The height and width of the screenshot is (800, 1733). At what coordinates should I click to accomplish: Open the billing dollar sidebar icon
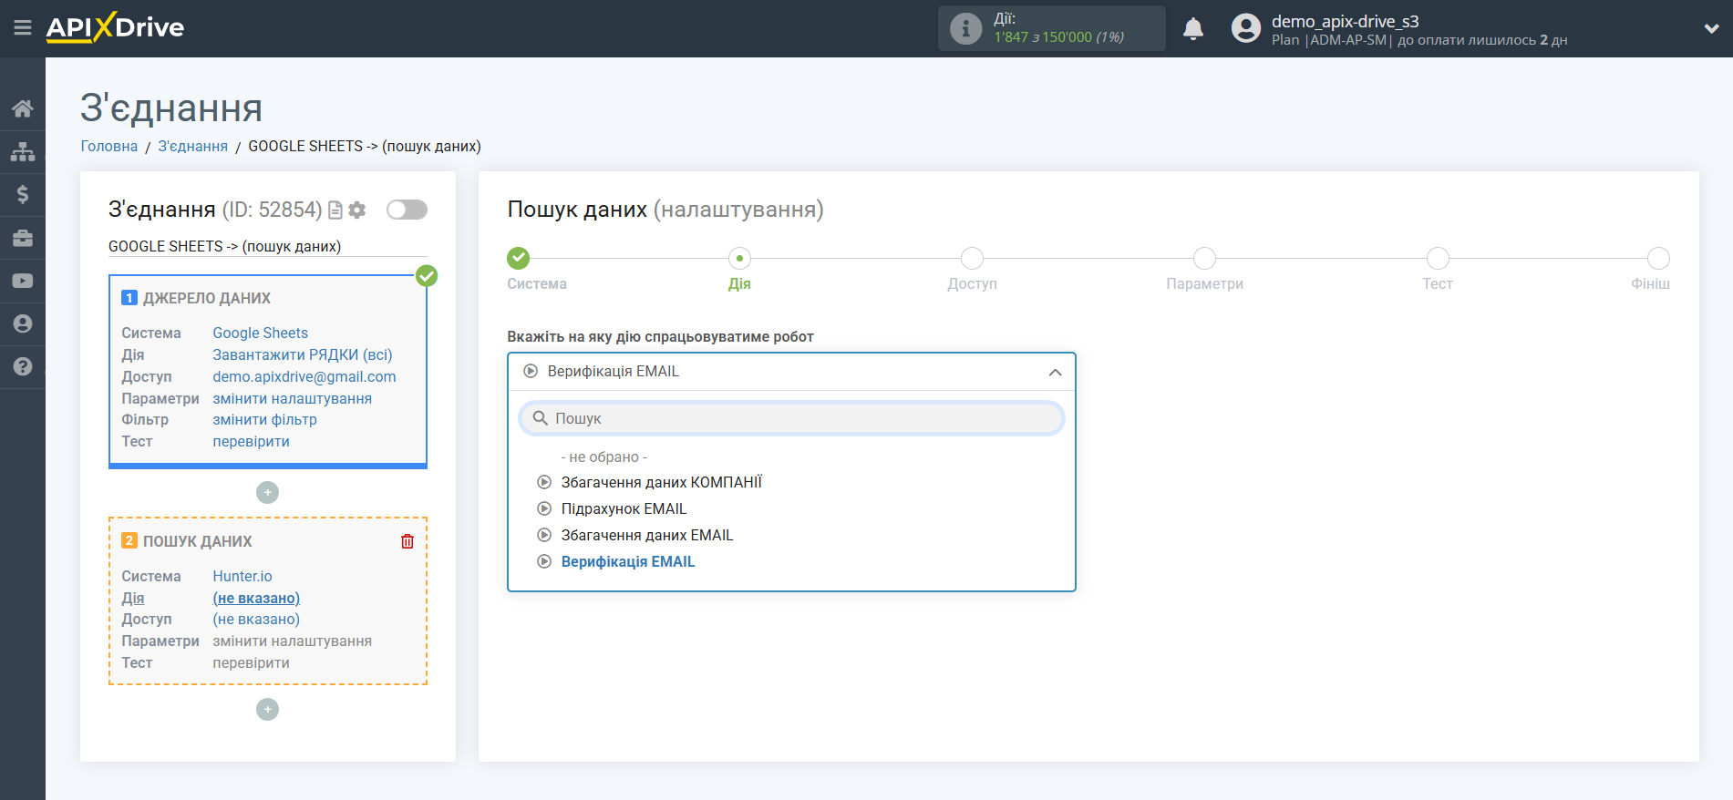(x=23, y=194)
